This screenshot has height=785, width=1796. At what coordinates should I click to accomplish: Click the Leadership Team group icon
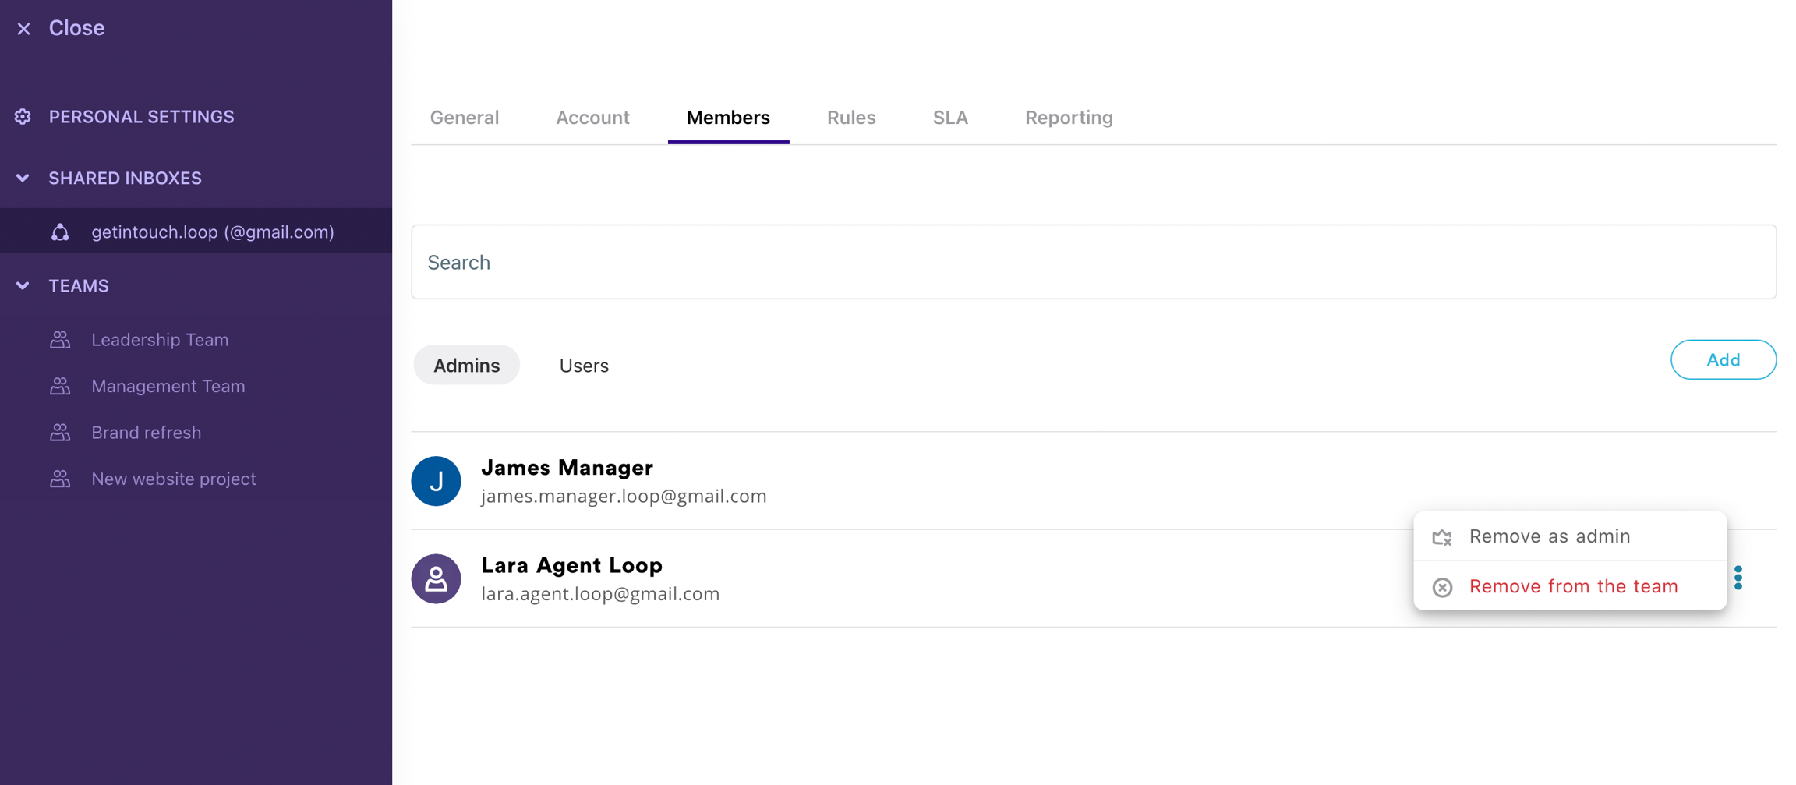point(60,340)
